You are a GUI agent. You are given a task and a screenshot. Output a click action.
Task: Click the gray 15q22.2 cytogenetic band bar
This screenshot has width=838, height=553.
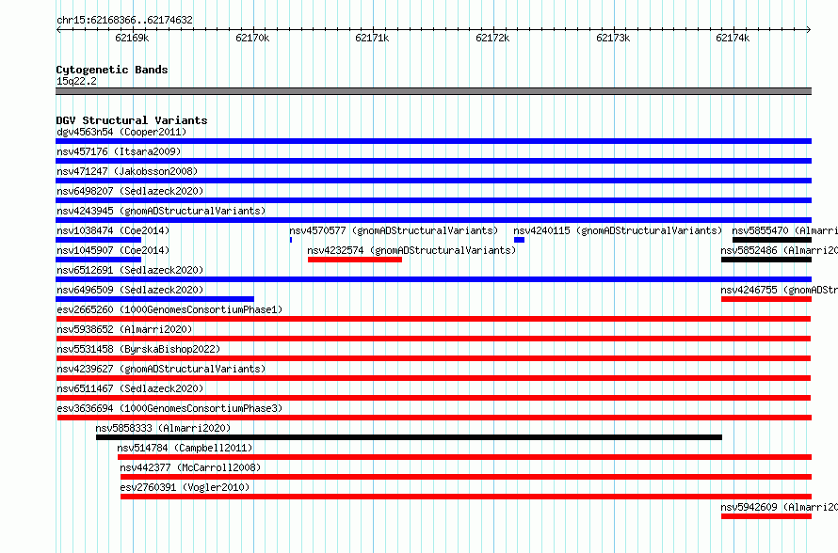[433, 91]
